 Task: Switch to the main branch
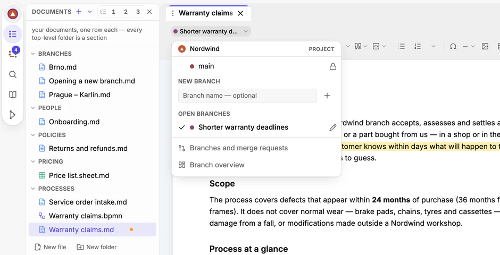point(256,66)
